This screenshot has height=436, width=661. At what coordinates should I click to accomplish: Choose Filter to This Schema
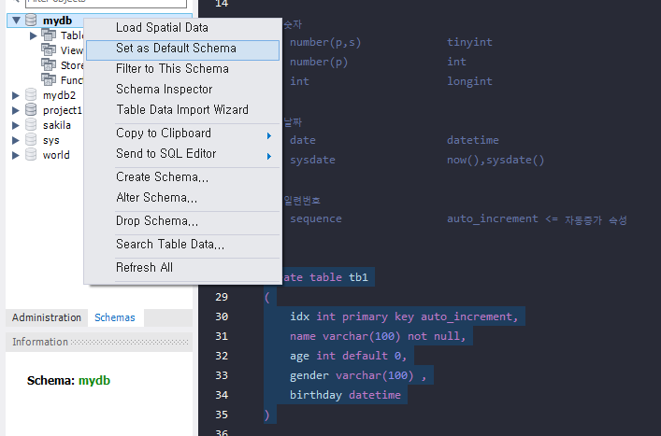tap(182, 68)
